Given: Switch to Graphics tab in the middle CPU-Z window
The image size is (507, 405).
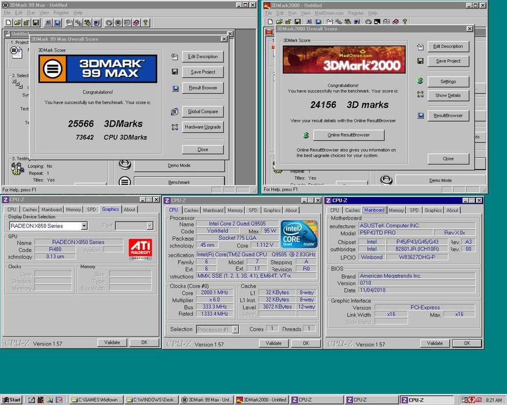Looking at the screenshot, I should click(272, 210).
